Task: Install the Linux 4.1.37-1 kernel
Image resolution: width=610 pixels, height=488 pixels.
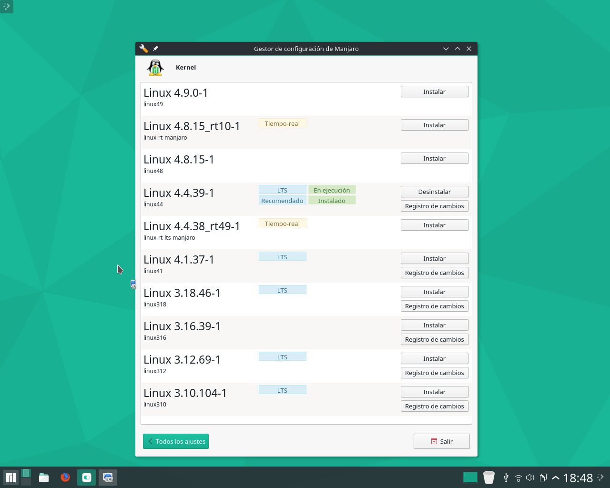Action: [435, 258]
